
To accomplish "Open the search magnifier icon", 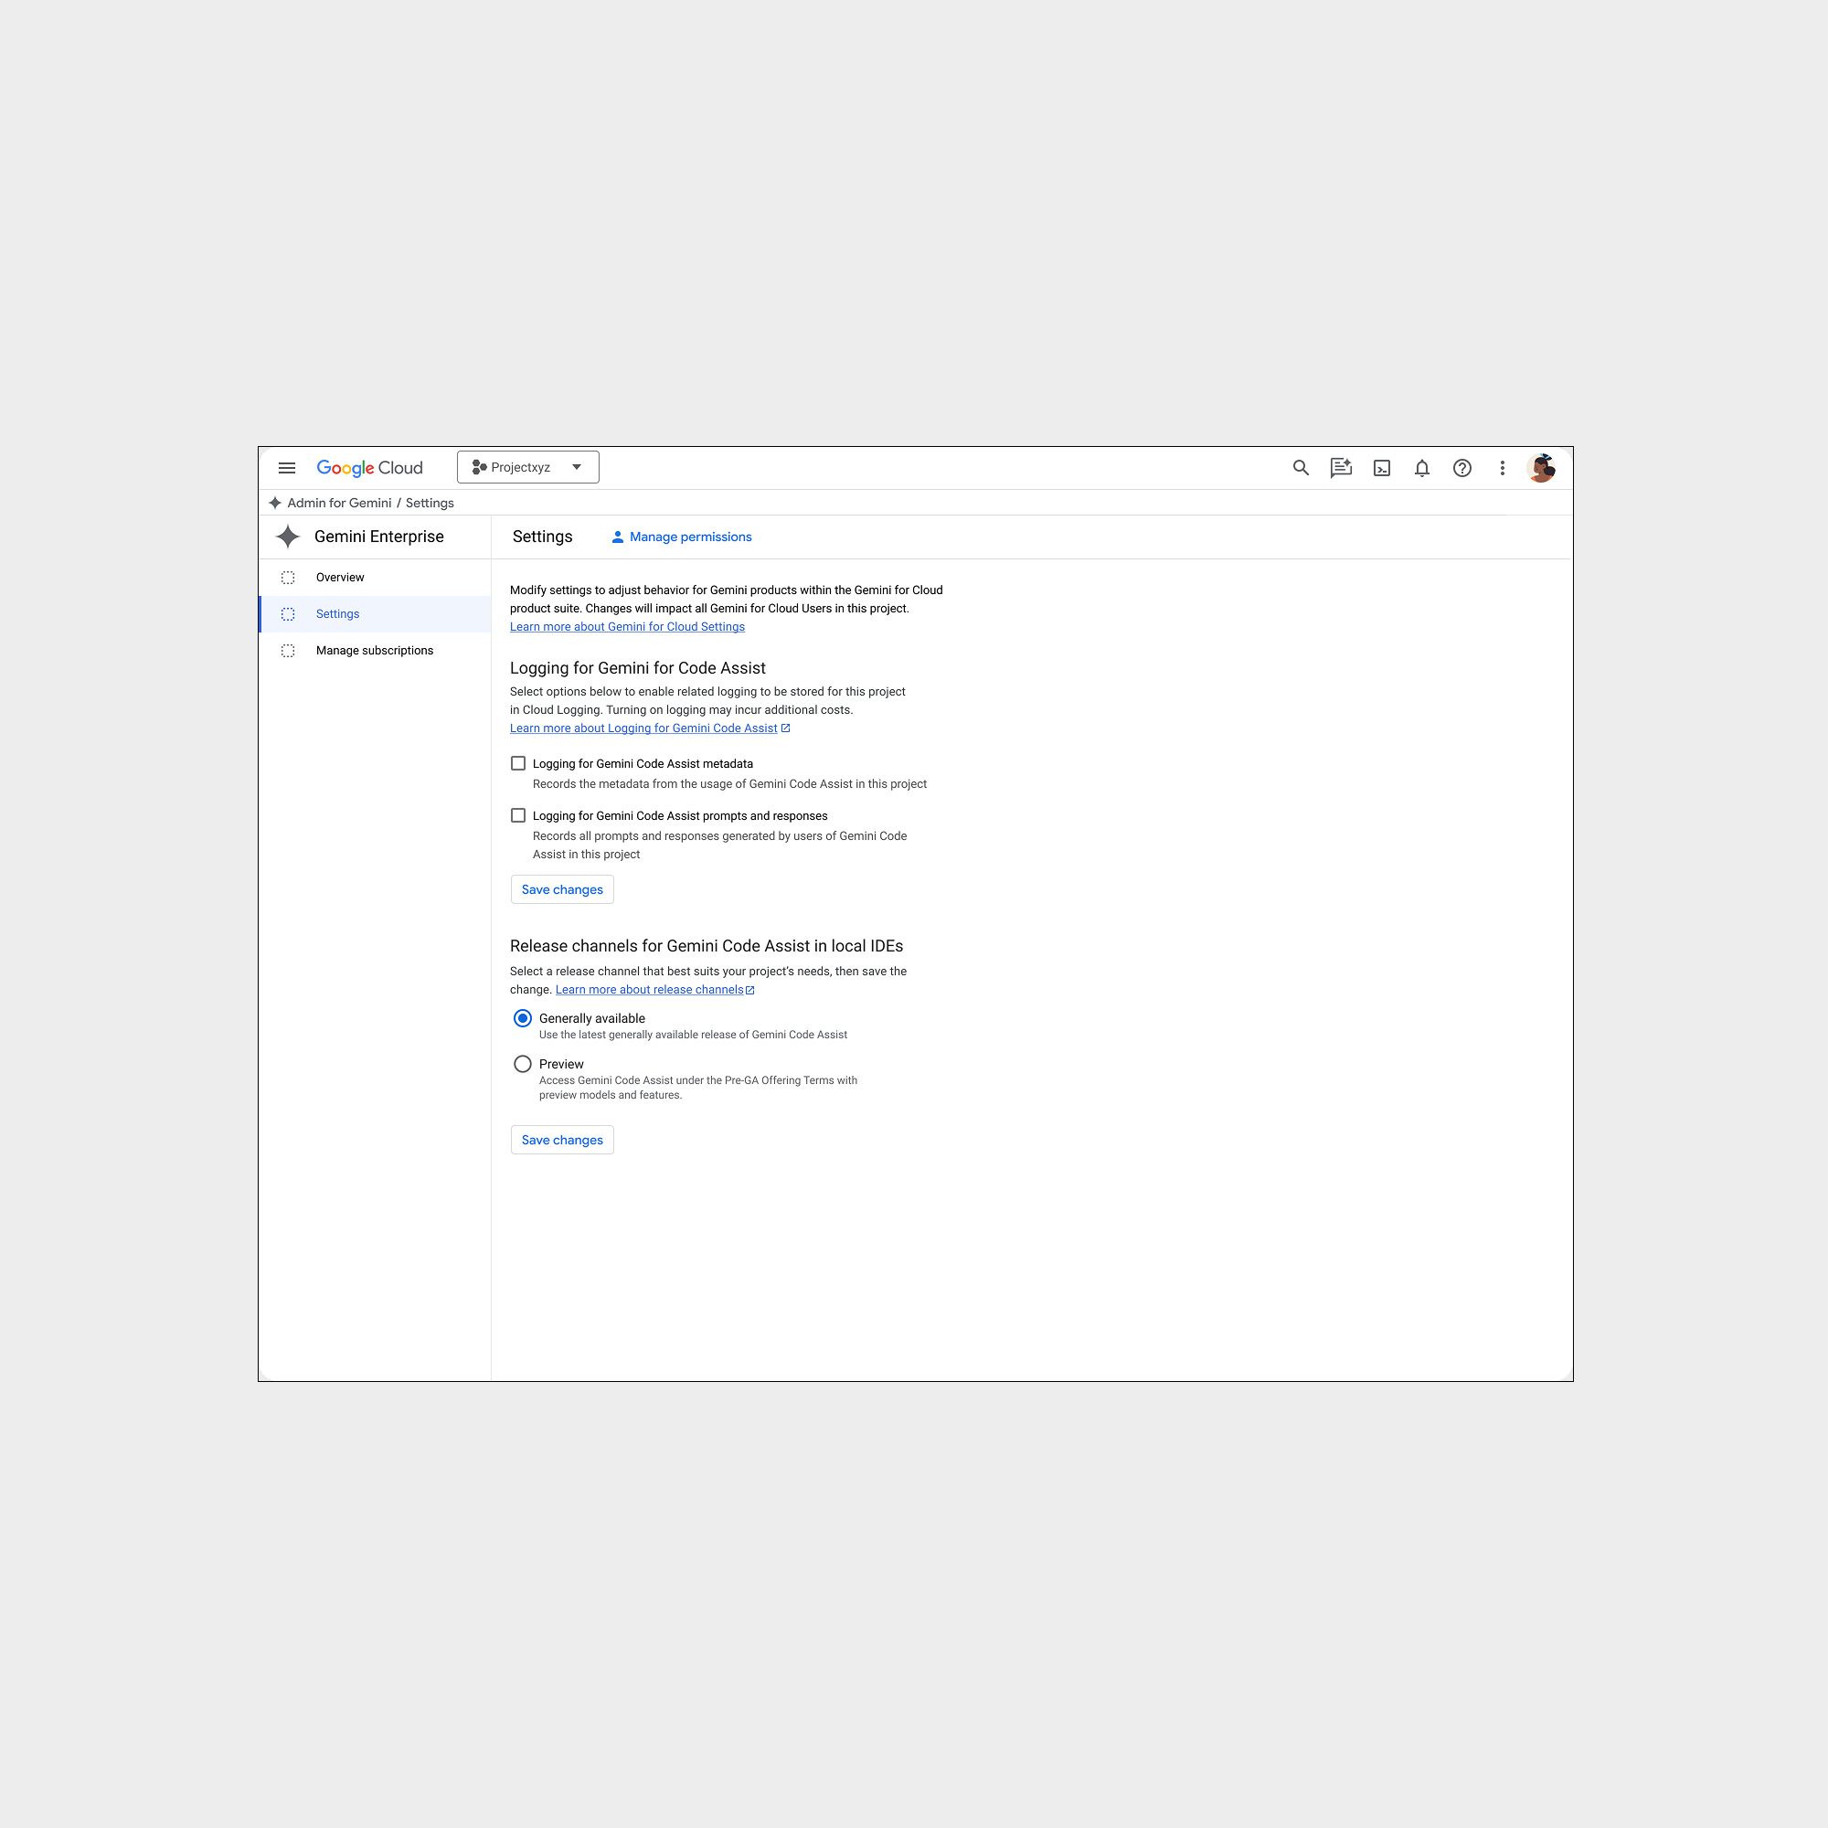I will coord(1301,467).
